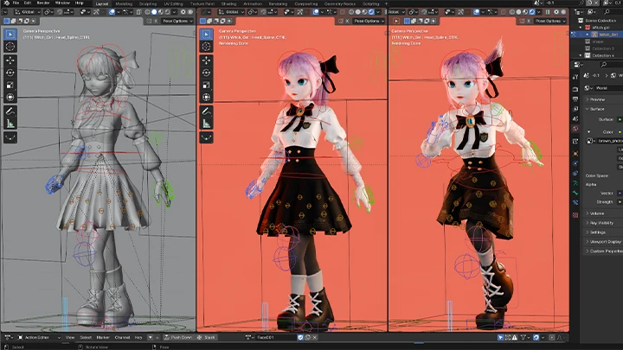Select the Scale tool in left viewport
Image resolution: width=623 pixels, height=350 pixels.
10,85
